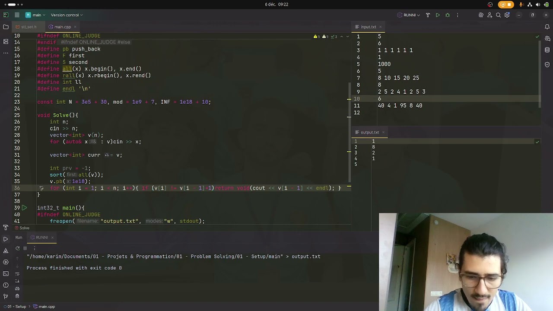Open the Run tool window icon in left sidebar
Screen dimensions: 553x311
(x=6, y=239)
